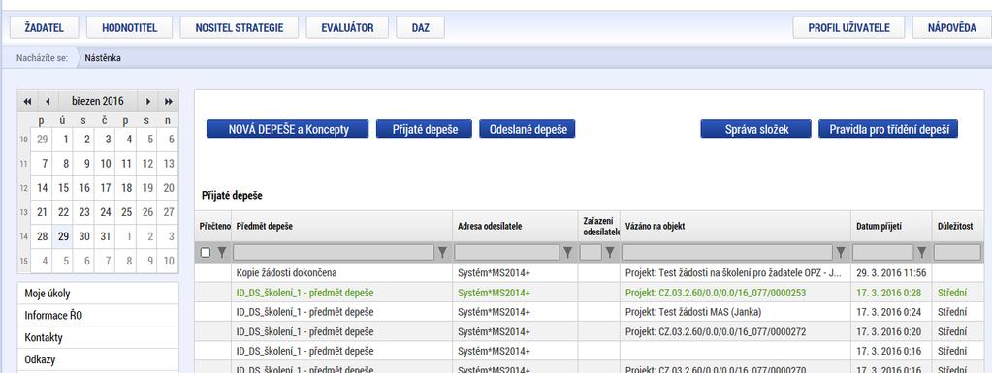
Task: Click the Adresa odesílatele filter field
Action: [x=507, y=253]
